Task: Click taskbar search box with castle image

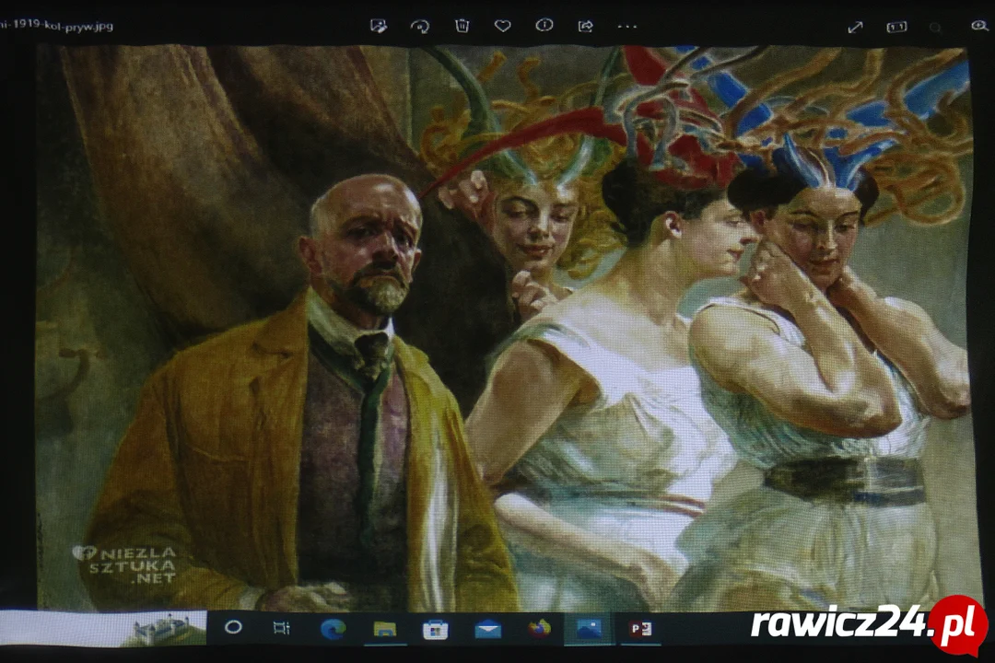Action: click(x=103, y=629)
